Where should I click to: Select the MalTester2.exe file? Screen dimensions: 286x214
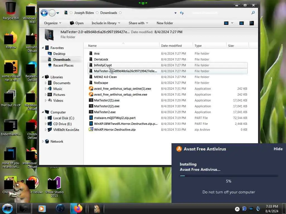pos(105,112)
